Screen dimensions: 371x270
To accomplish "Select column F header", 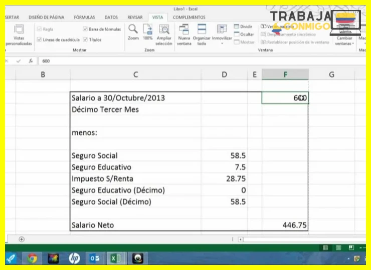I will pyautogui.click(x=285, y=74).
